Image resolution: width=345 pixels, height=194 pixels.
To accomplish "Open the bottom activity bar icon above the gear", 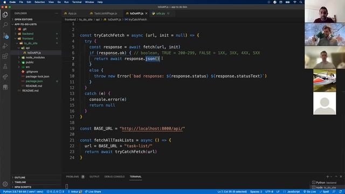I will (5, 87).
